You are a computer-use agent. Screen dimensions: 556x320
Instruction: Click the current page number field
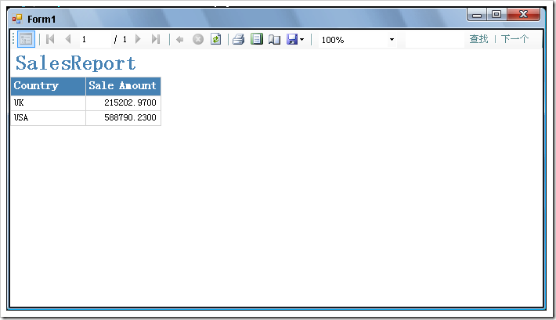point(95,39)
